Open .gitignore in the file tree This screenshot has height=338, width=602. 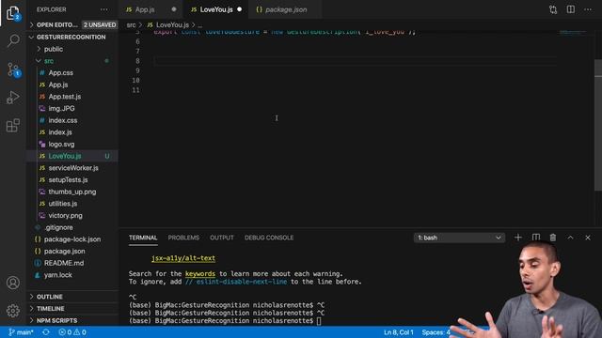click(x=58, y=227)
